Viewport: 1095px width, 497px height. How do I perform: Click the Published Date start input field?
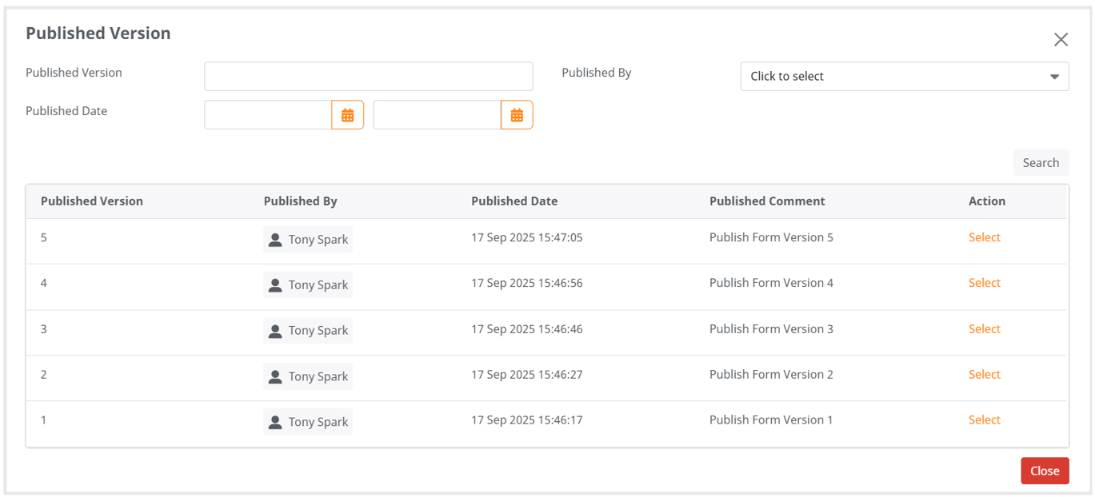pyautogui.click(x=268, y=115)
